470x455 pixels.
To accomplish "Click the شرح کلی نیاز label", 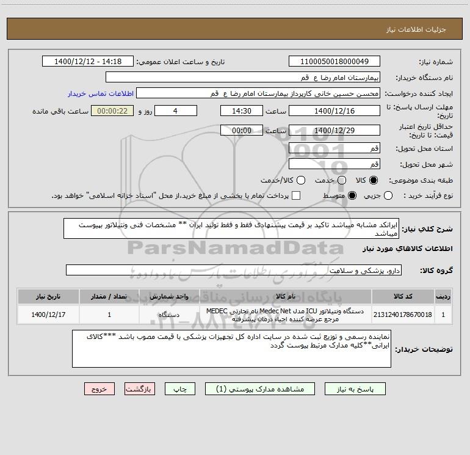I will [x=427, y=229].
